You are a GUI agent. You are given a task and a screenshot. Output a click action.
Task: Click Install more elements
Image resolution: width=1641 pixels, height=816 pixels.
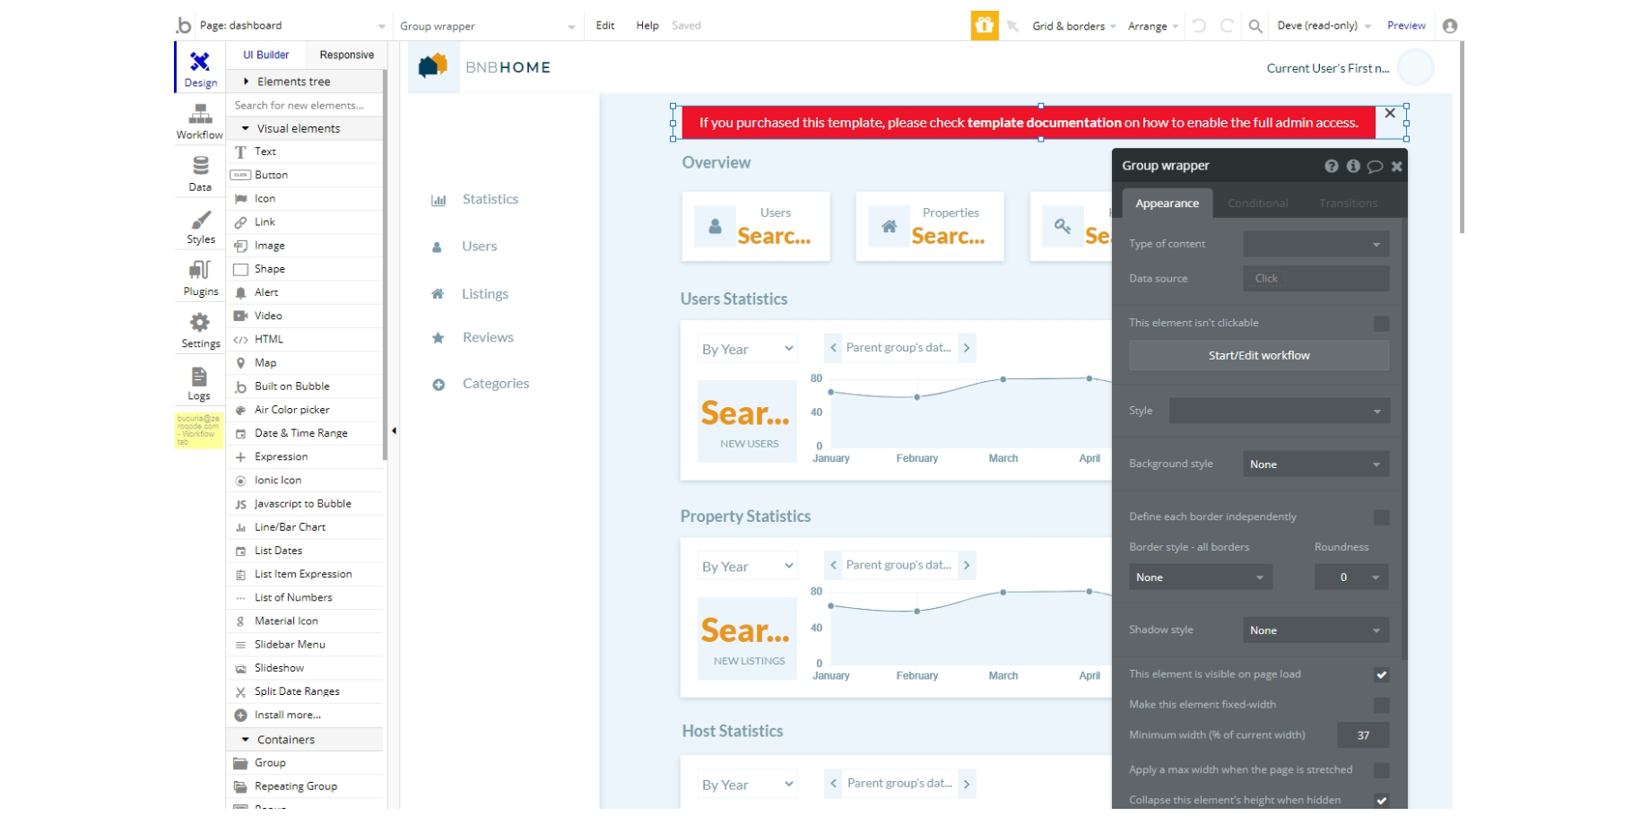(x=305, y=715)
